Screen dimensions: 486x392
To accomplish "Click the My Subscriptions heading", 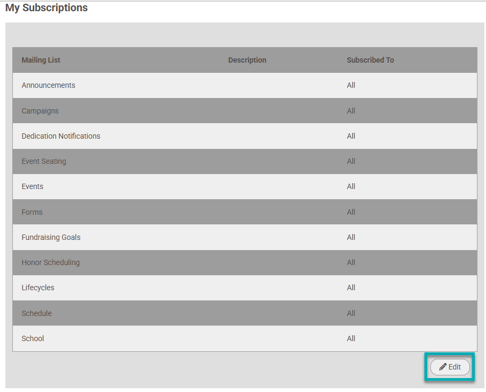I will (x=47, y=8).
